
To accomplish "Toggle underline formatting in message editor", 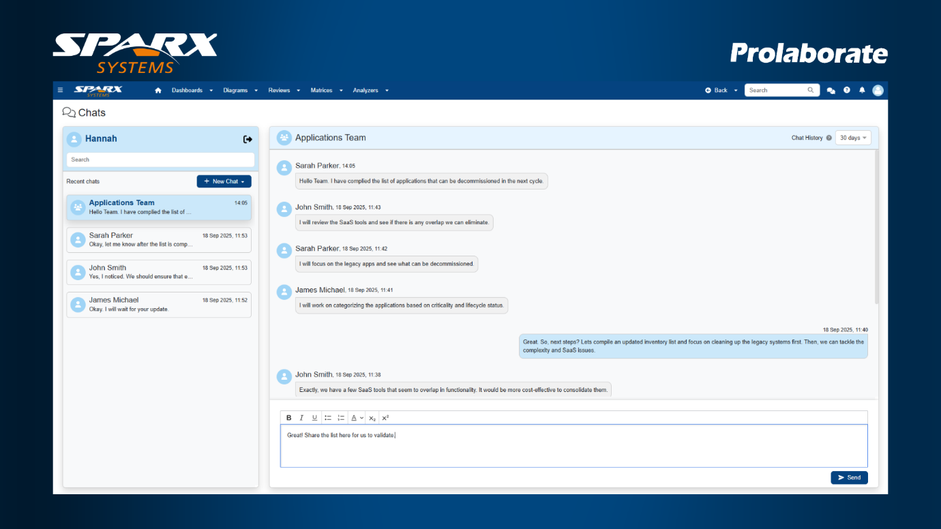I will tap(314, 418).
